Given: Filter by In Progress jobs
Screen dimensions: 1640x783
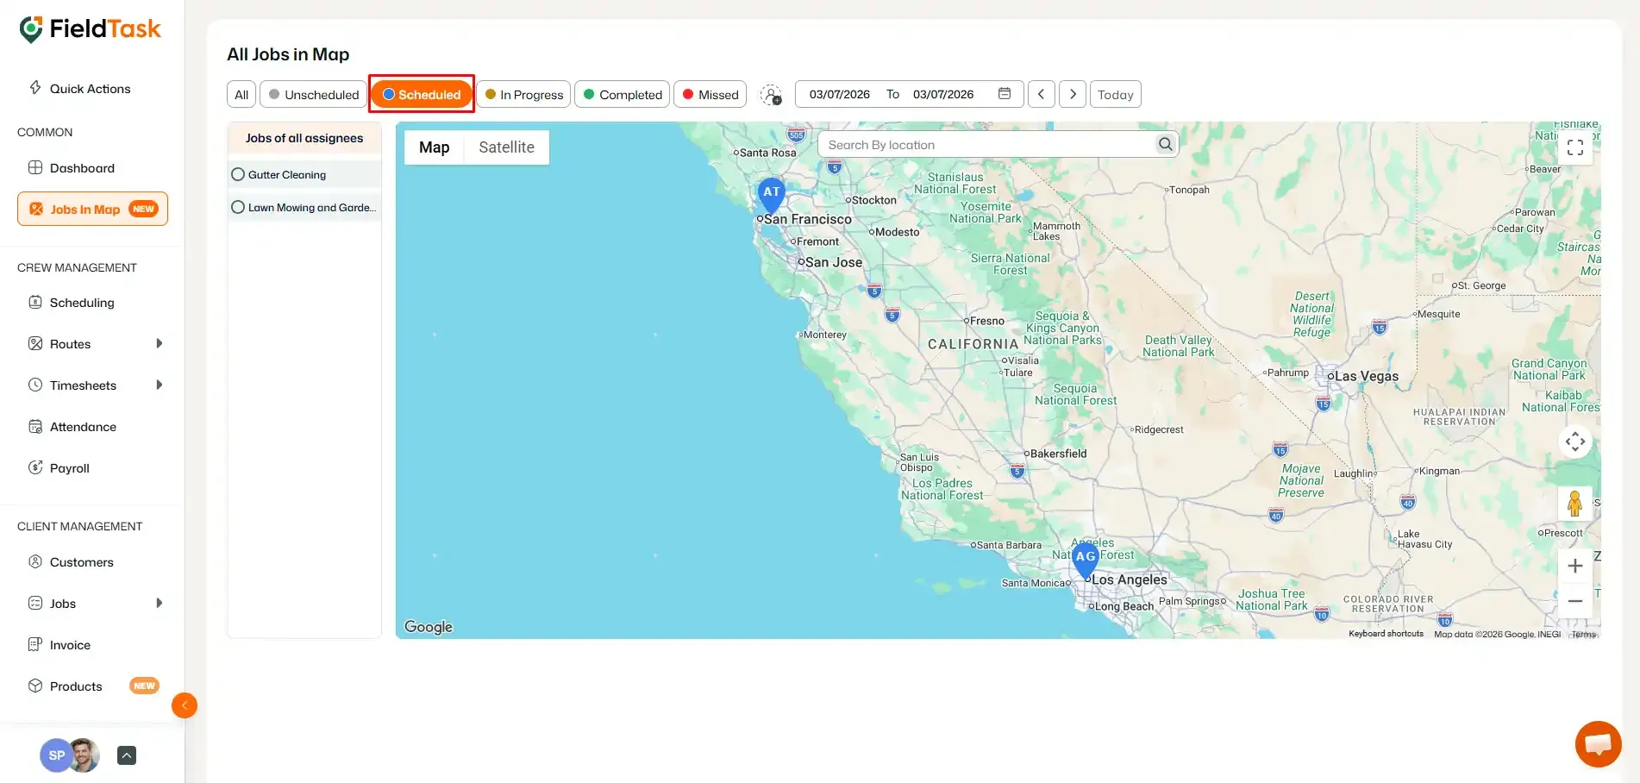Looking at the screenshot, I should click(523, 94).
